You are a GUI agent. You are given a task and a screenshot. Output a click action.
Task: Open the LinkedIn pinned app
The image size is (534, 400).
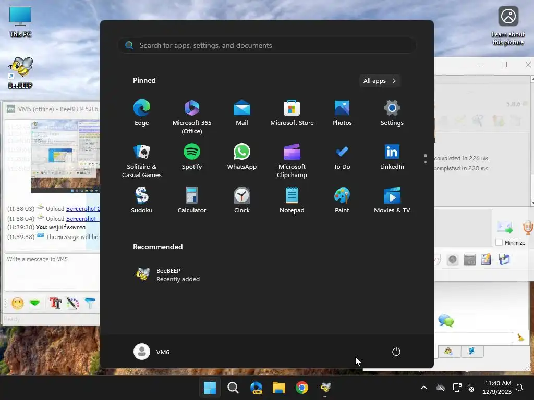(x=392, y=157)
